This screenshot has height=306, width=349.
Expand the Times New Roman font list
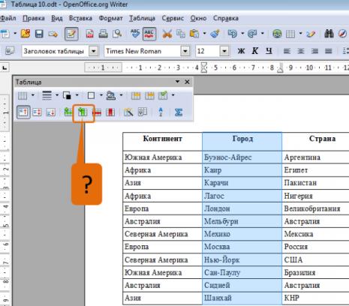185,51
